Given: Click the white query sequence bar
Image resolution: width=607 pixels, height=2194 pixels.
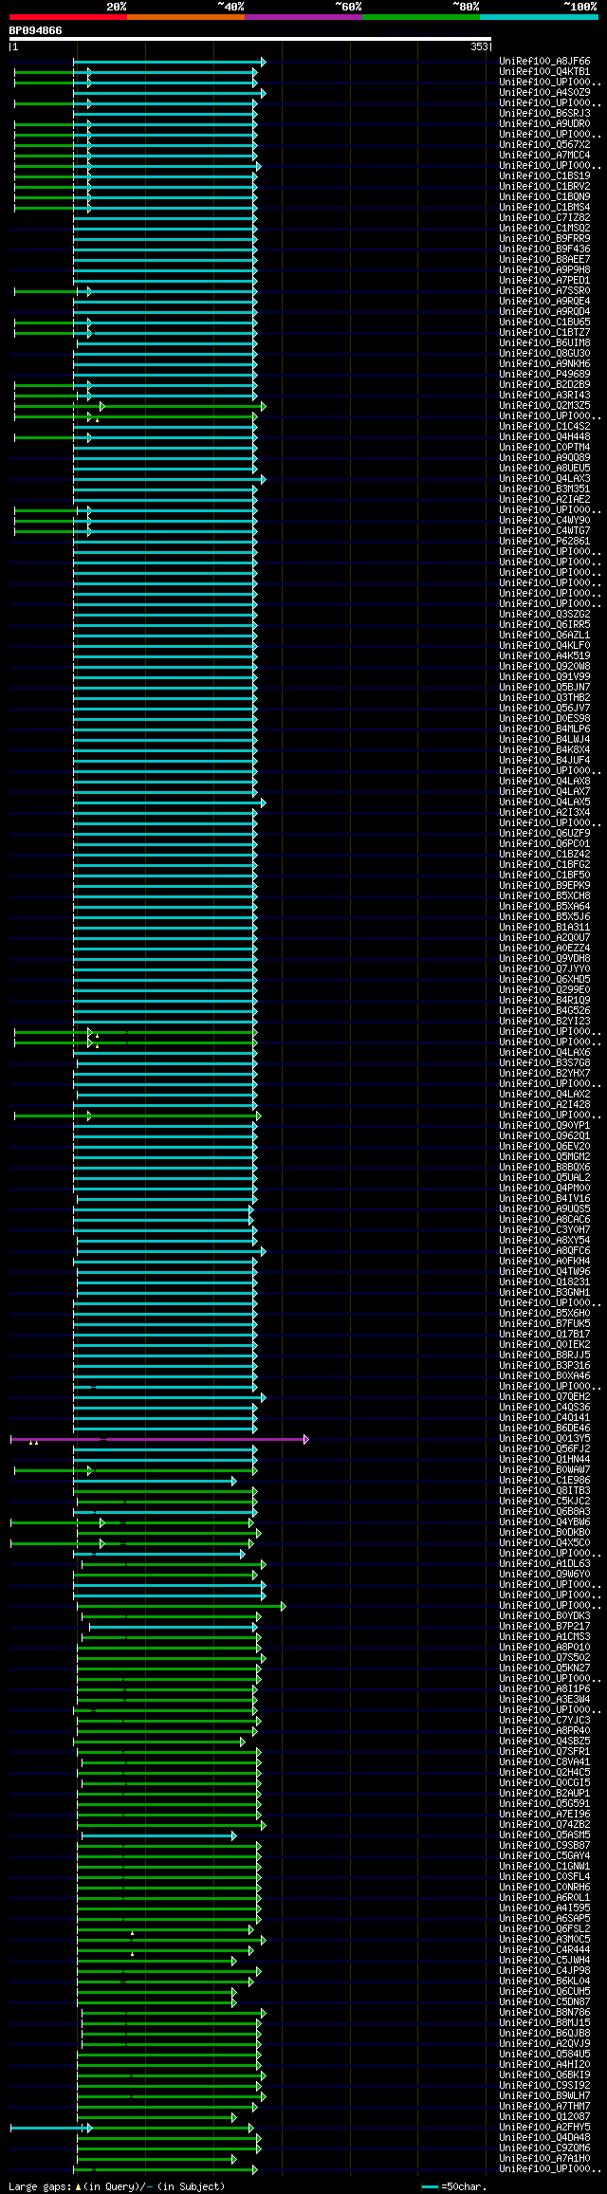Looking at the screenshot, I should pos(250,39).
